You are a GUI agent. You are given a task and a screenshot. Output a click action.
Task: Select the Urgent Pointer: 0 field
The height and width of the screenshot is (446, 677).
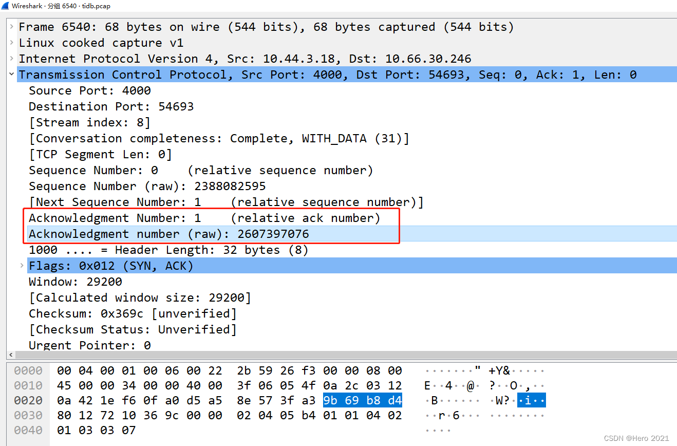(90, 345)
